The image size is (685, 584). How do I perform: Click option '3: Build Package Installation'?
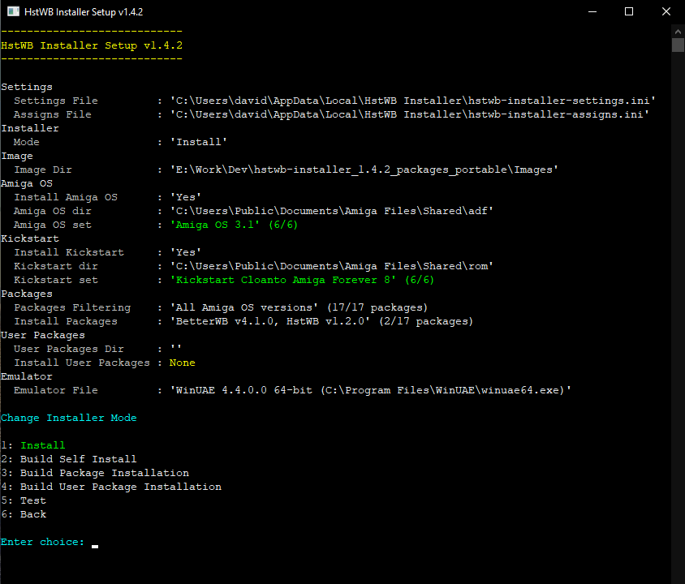95,473
